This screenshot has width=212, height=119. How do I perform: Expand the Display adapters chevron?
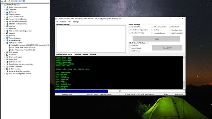pos(5,14)
